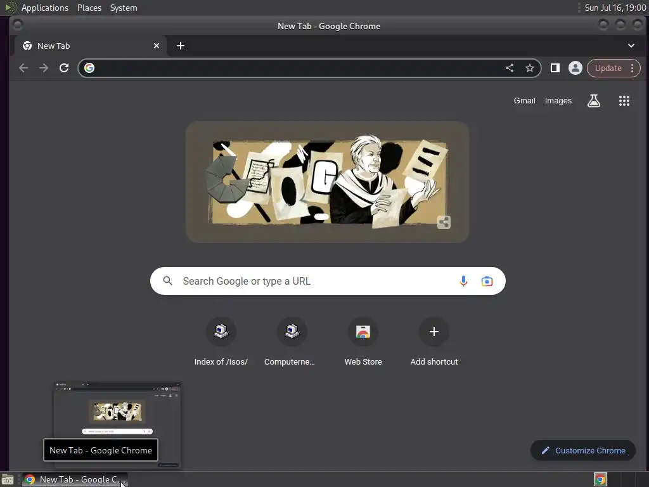Open the Places menu
The width and height of the screenshot is (649, 487).
[89, 8]
